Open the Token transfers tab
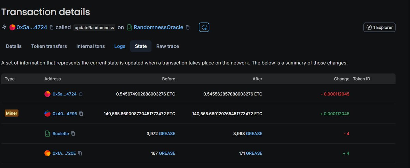The width and height of the screenshot is (410, 168). (49, 46)
